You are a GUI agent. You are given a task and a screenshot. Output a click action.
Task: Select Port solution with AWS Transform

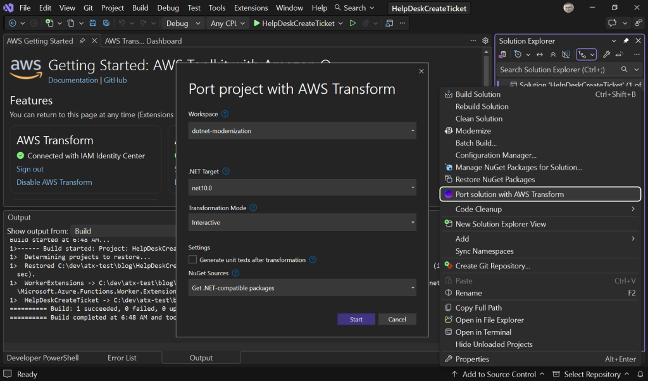click(540, 194)
